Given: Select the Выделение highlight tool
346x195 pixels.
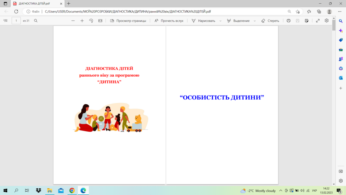Looking at the screenshot, I should pos(238,21).
